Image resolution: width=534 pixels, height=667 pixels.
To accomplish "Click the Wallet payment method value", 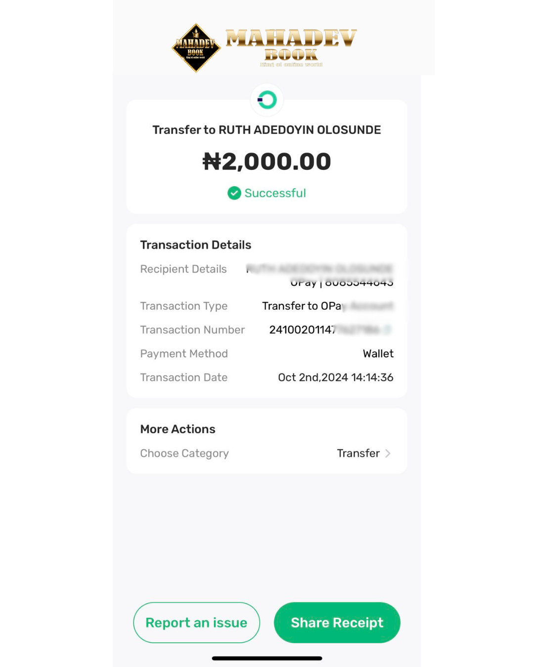I will 378,354.
